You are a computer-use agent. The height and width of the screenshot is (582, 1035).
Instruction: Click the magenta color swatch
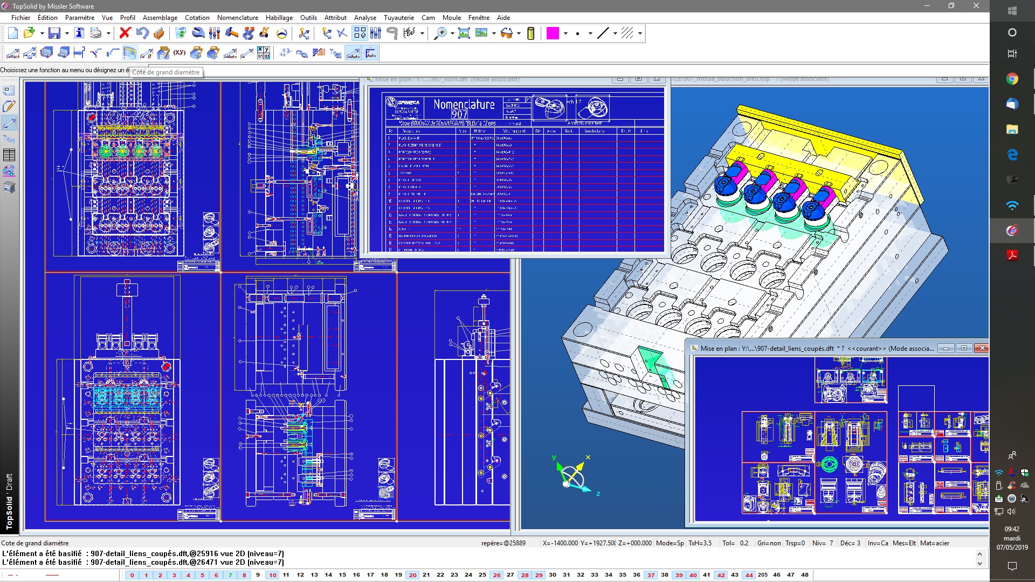coord(553,33)
